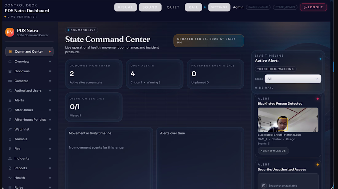The height and width of the screenshot is (189, 338).
Task: Click the Rules list icon
Action: (x=10, y=187)
